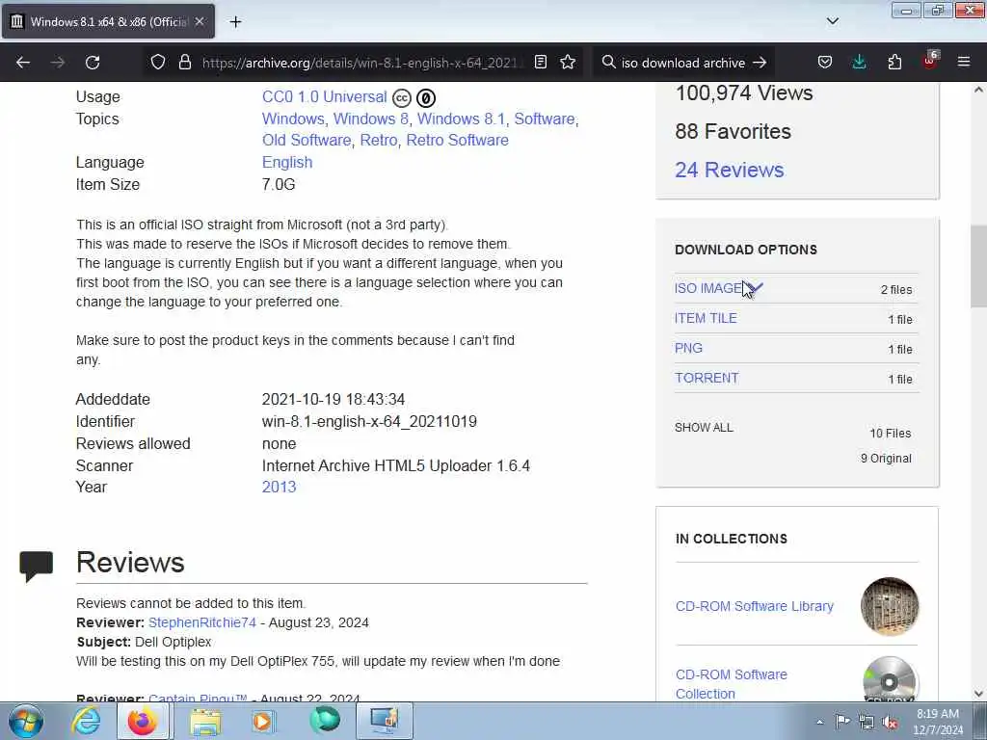The width and height of the screenshot is (987, 740).
Task: Click the uBlock extension icon with badge
Action: click(x=930, y=61)
